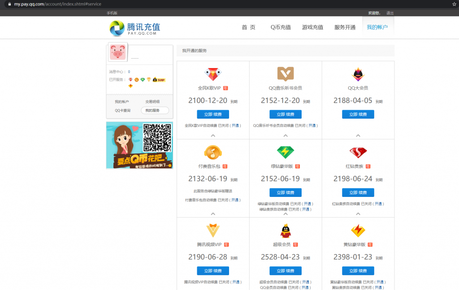This screenshot has width=459, height=290.
Task: Click the message count 0 beside 消息中心
Action: 129,72
